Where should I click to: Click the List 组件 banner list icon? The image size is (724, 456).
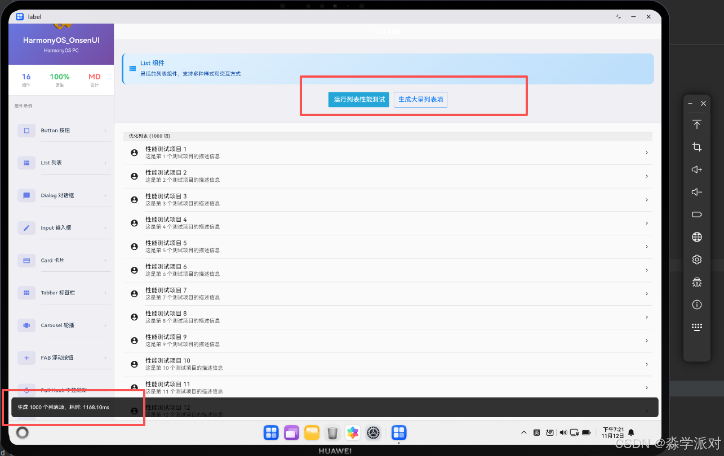click(x=132, y=69)
